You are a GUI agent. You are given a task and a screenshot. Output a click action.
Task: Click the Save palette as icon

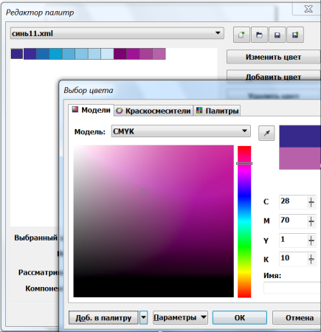point(295,35)
